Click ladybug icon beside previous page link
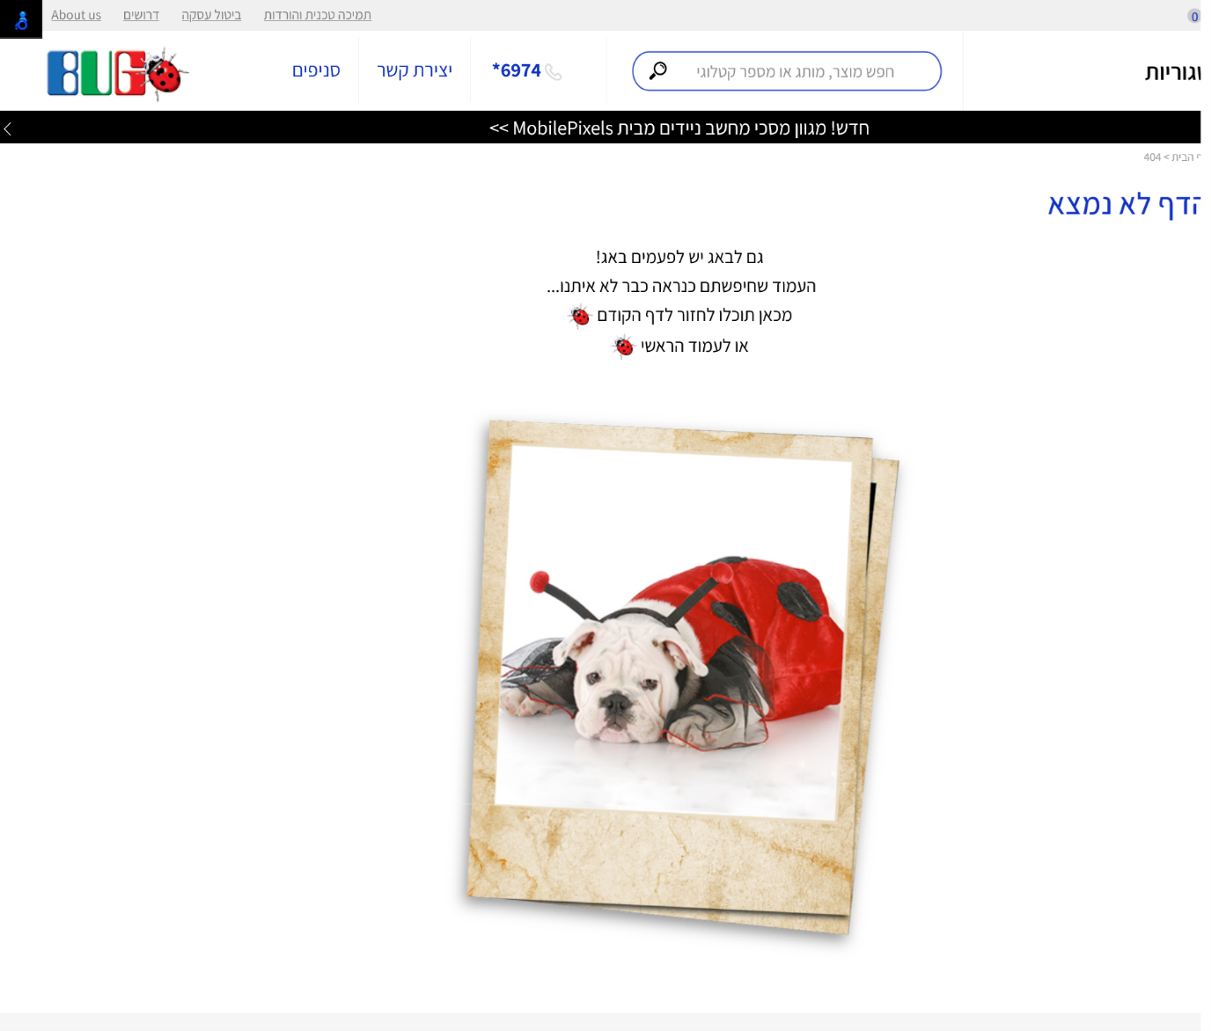 pyautogui.click(x=579, y=317)
